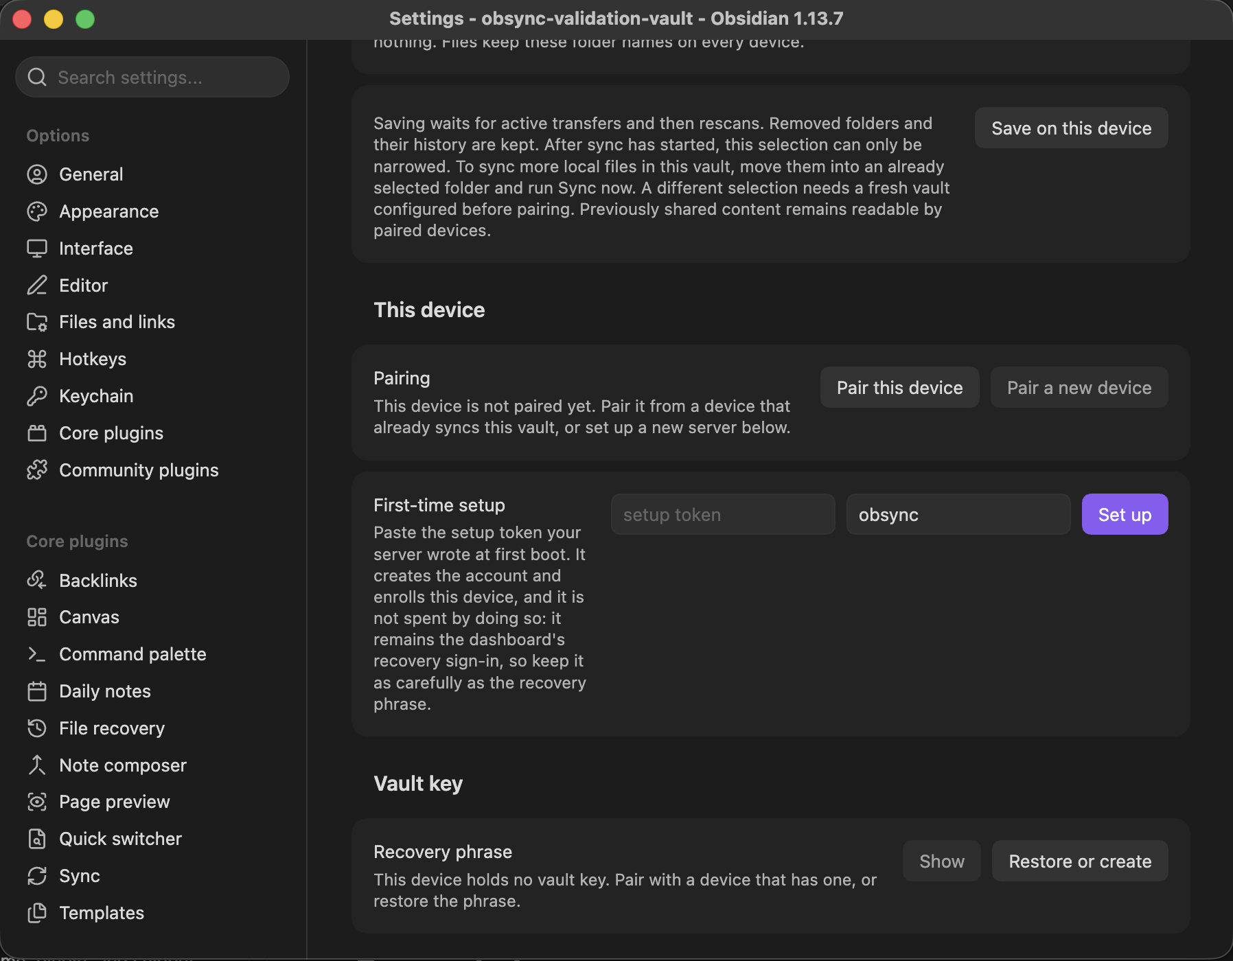Viewport: 1233px width, 961px height.
Task: Click the Page preview eye icon
Action: [37, 802]
